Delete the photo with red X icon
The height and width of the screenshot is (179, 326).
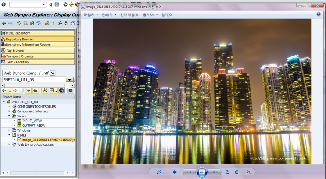248,172
